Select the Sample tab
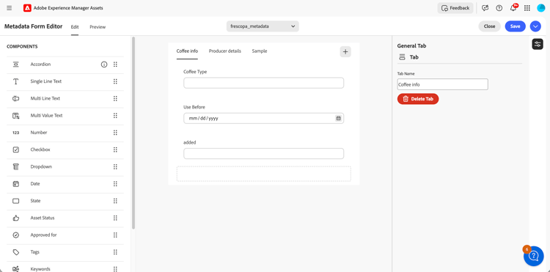550x272 pixels. tap(260, 51)
